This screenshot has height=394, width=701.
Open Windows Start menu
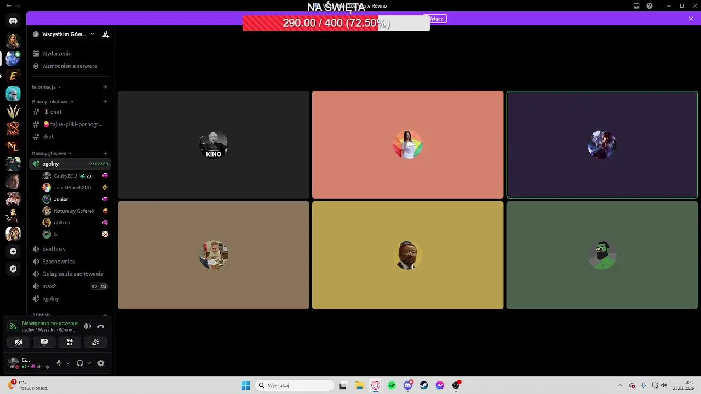pyautogui.click(x=245, y=385)
